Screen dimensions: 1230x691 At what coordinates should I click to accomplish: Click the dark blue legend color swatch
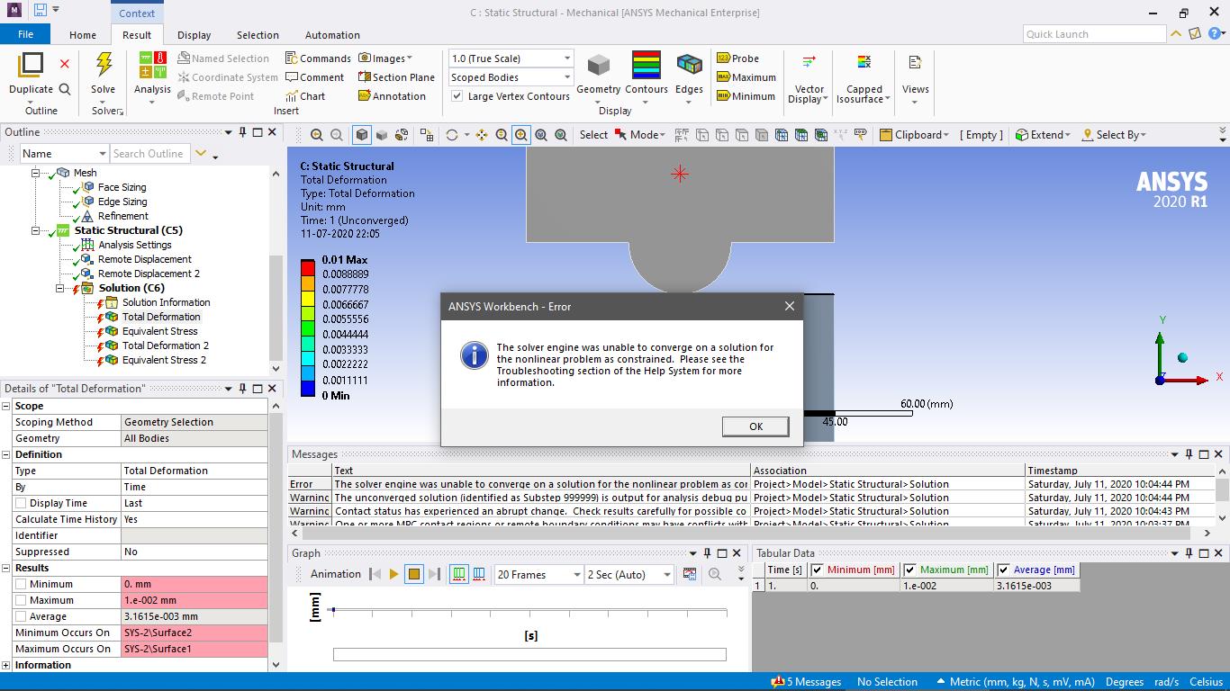(308, 390)
